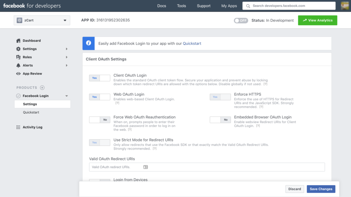351x197 pixels.
Task: Toggle the app status OFF switch
Action: (241, 21)
